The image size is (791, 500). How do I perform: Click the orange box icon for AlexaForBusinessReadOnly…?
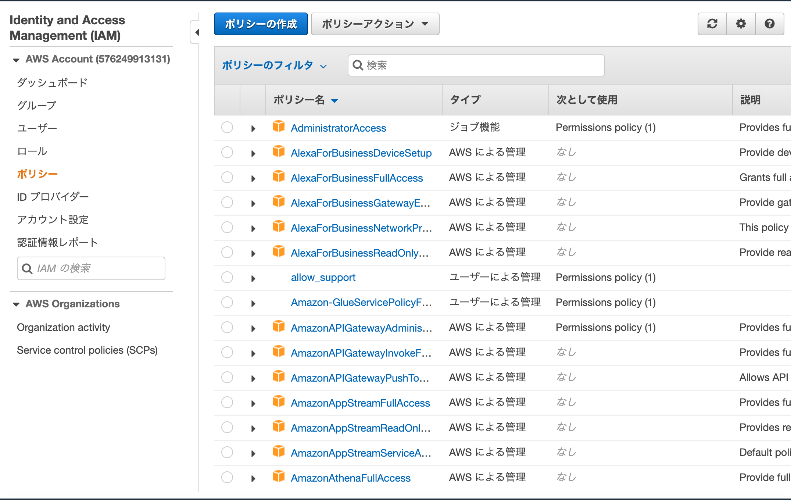point(279,251)
